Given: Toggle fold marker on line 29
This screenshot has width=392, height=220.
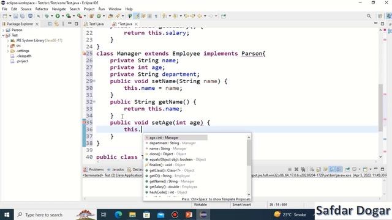Looking at the screenshot, I should (x=94, y=81).
